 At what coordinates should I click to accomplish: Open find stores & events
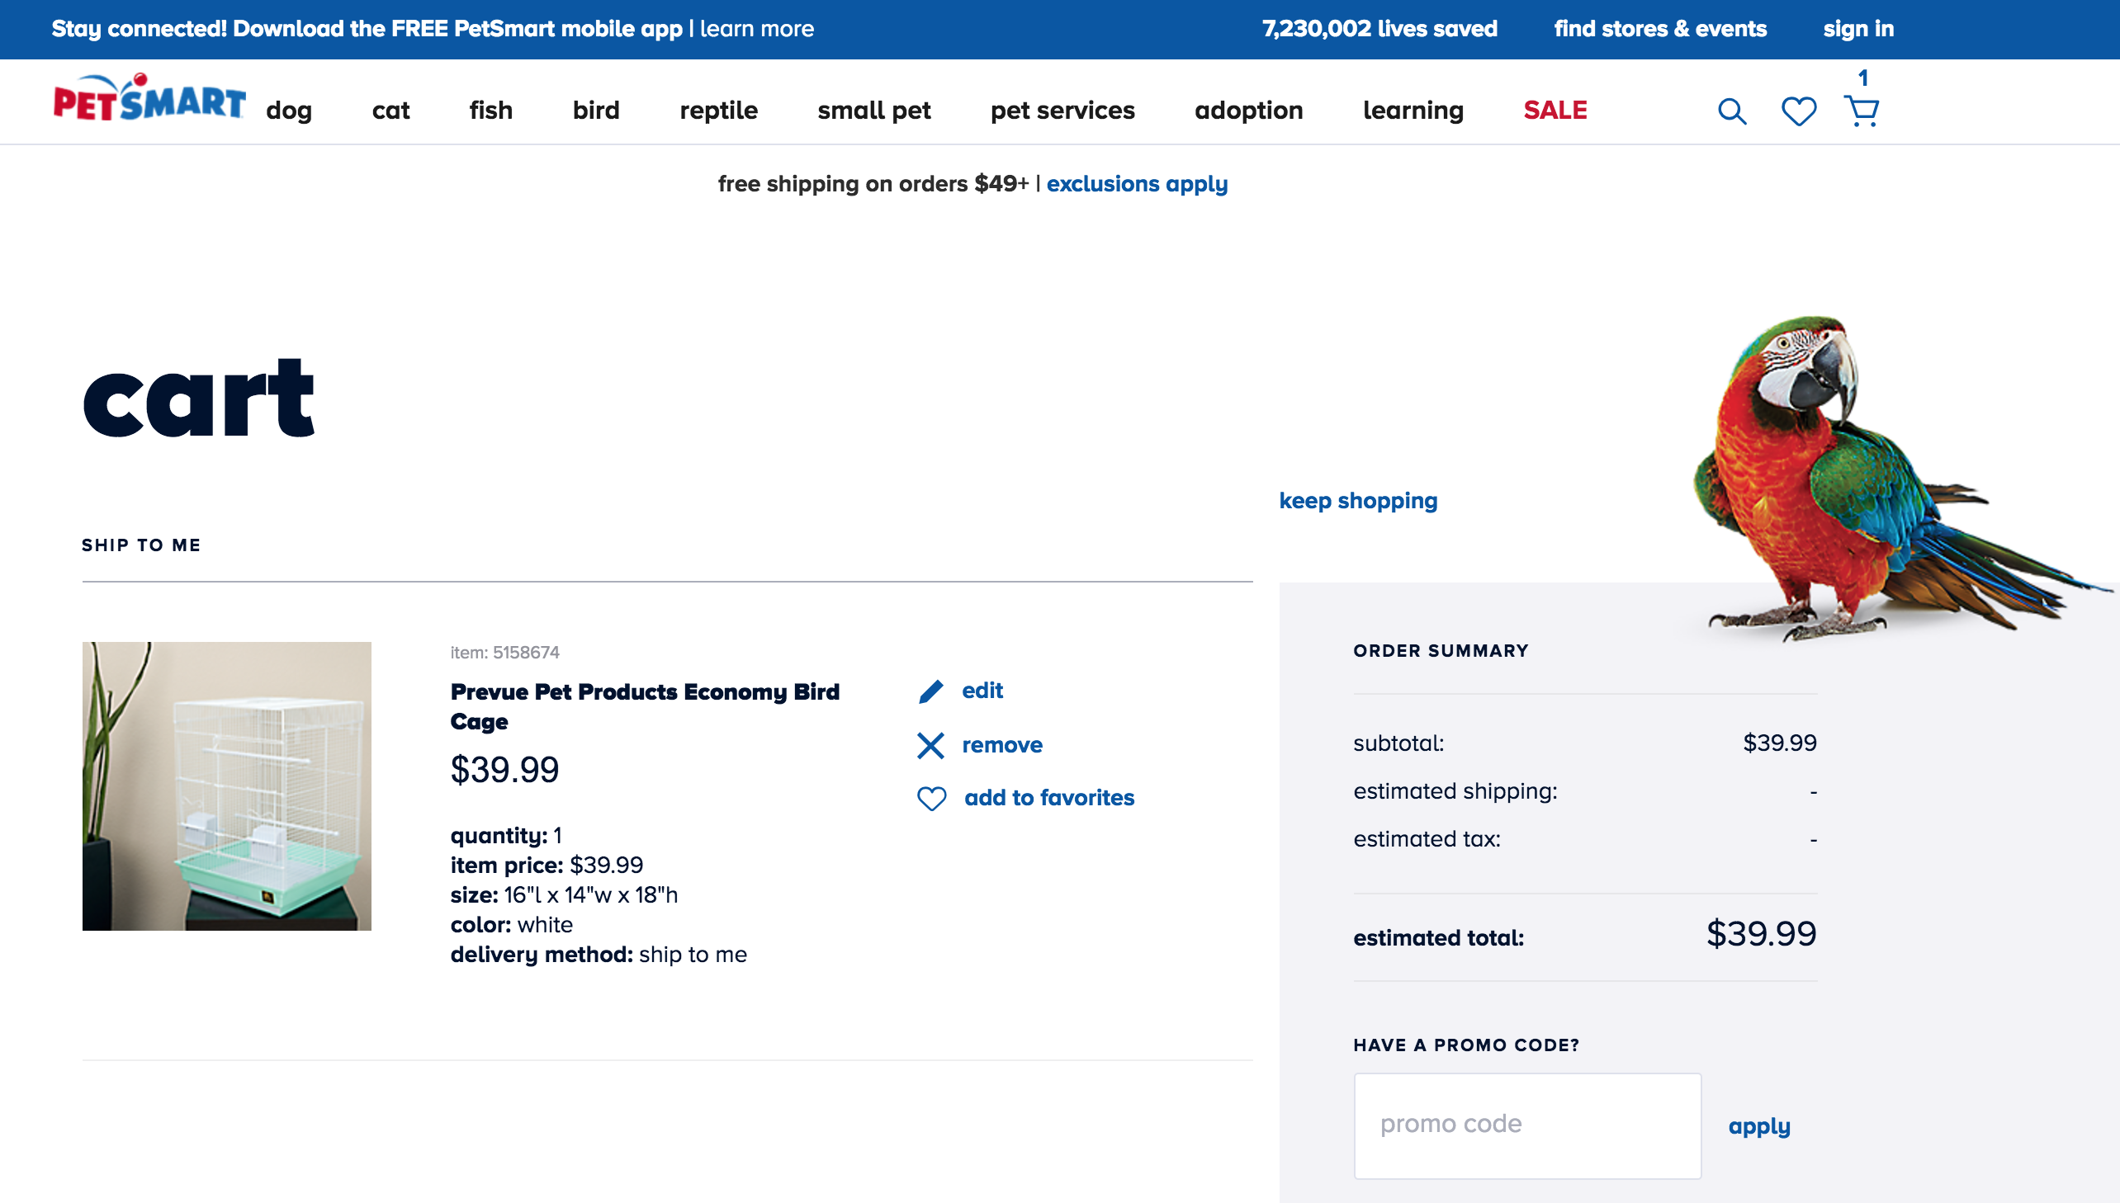tap(1659, 29)
